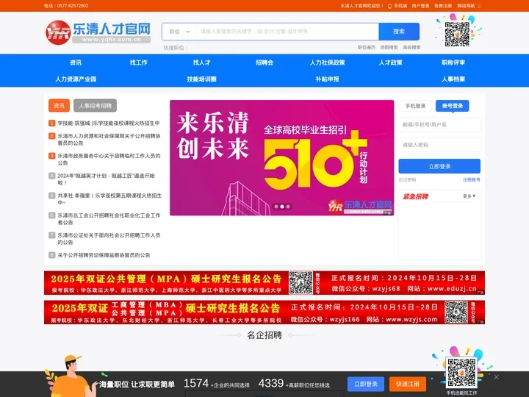Click 免费注册 in the top bar
The image size is (529, 397).
(x=443, y=6)
